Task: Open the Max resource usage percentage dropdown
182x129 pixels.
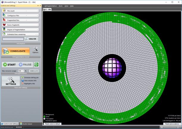Action: point(23,71)
